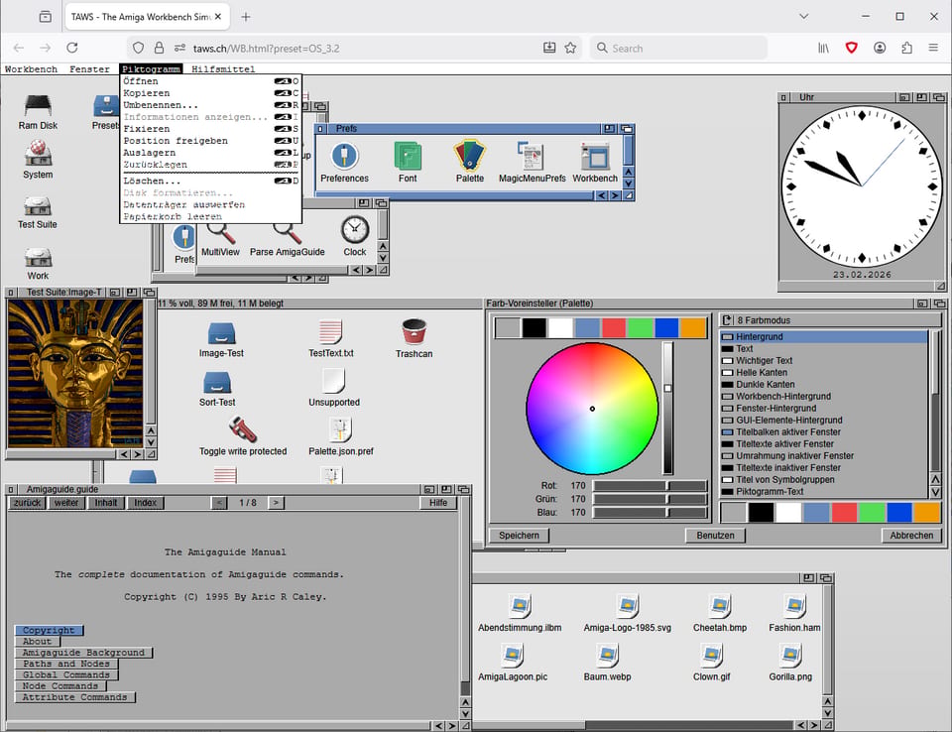Select the Clown.gif image icon
The width and height of the screenshot is (952, 732).
click(x=711, y=656)
